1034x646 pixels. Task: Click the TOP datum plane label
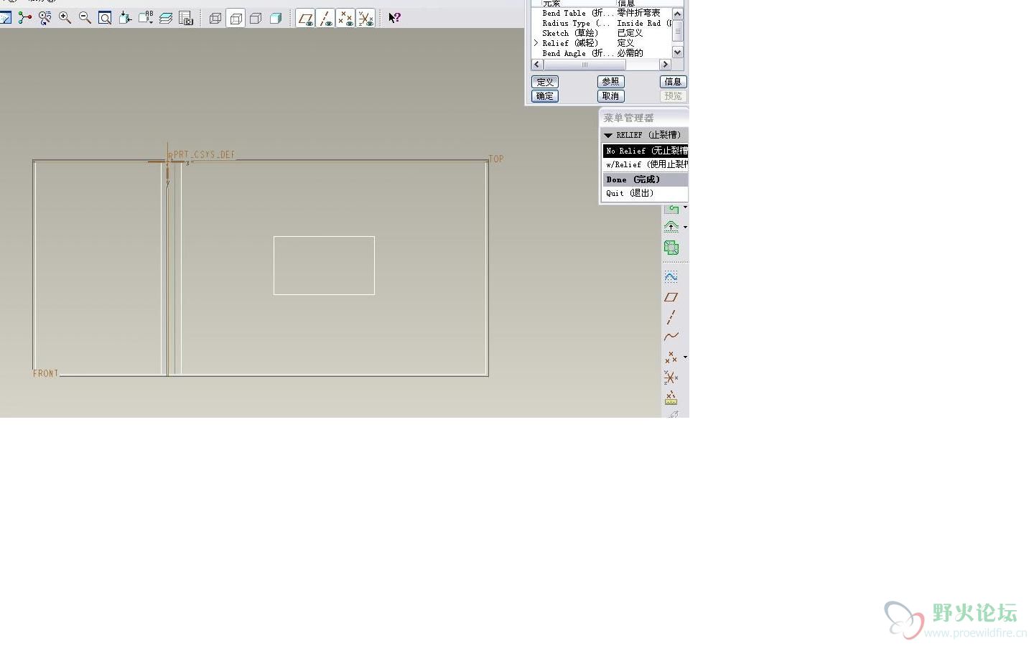click(496, 159)
